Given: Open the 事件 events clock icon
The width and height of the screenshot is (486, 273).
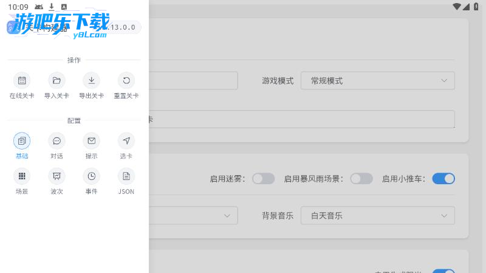Looking at the screenshot, I should pyautogui.click(x=91, y=176).
